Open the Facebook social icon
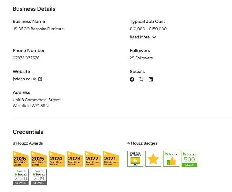The height and width of the screenshot is (192, 232). point(132,79)
